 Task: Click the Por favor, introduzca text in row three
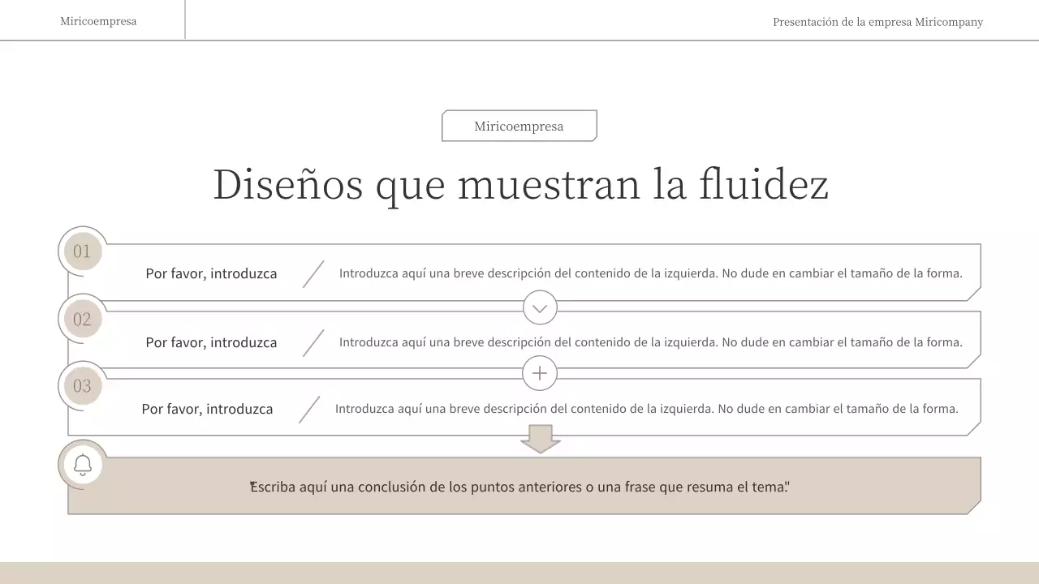pyautogui.click(x=208, y=409)
